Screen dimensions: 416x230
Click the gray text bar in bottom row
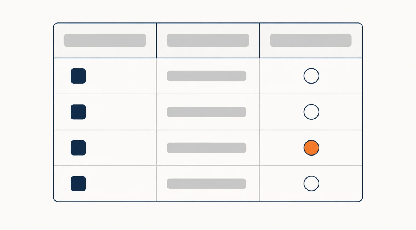tap(207, 183)
